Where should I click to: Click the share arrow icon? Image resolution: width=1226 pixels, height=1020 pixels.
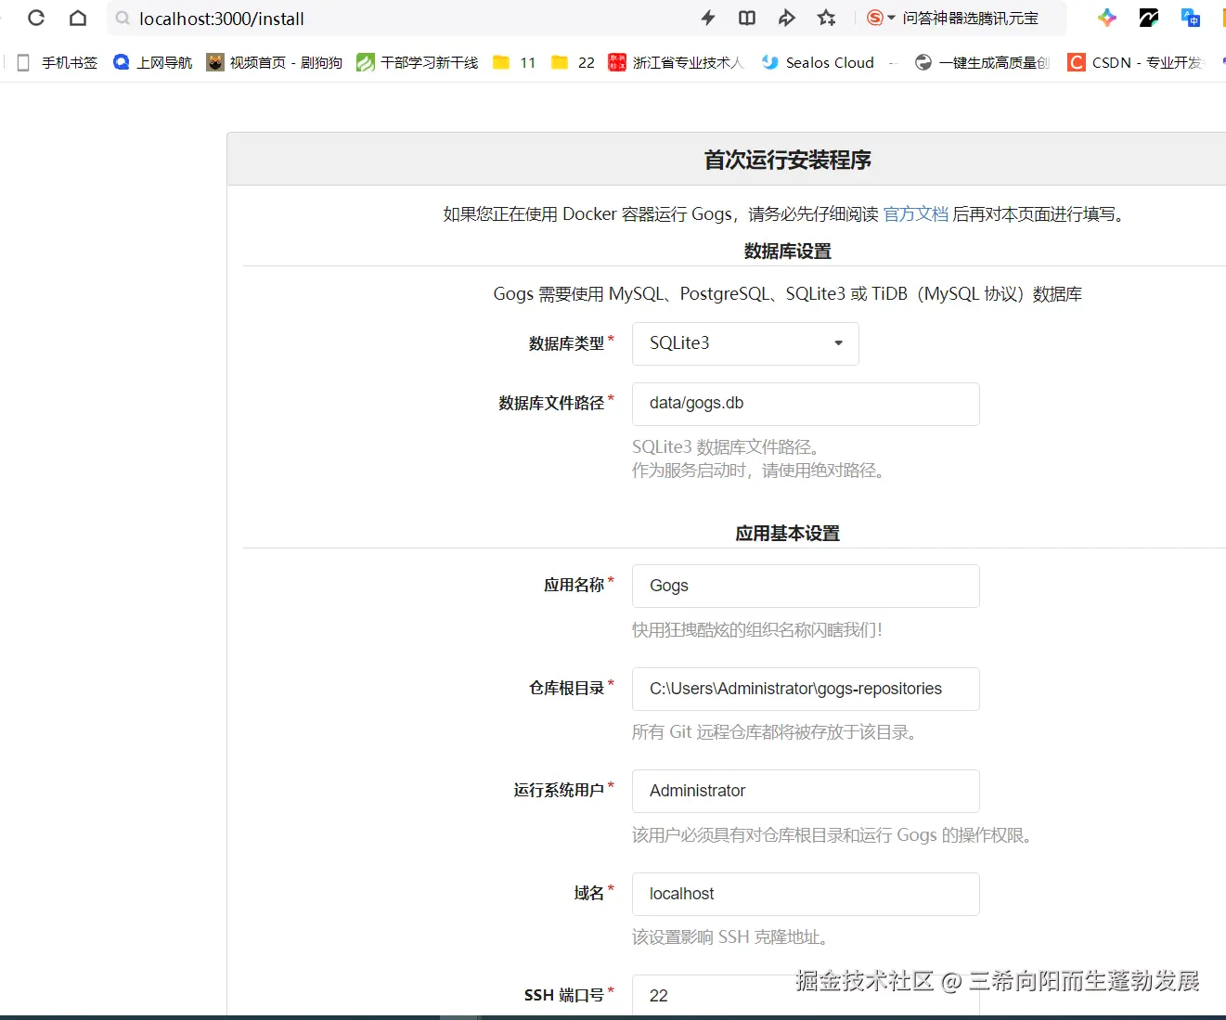click(787, 18)
